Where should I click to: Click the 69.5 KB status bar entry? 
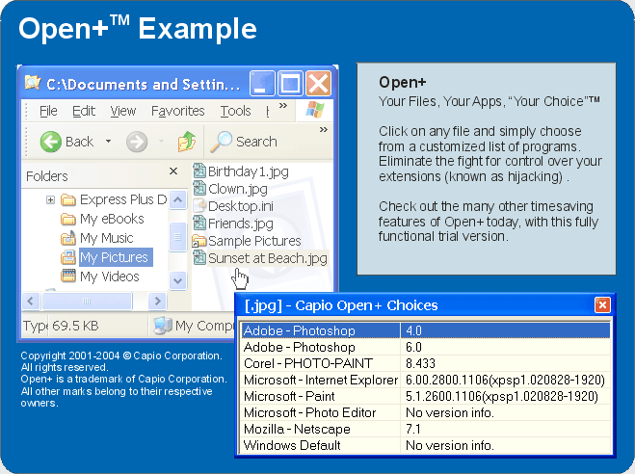(75, 326)
